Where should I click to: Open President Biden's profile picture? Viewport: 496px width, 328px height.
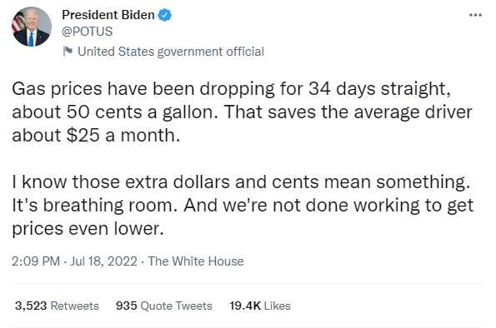coord(32,27)
